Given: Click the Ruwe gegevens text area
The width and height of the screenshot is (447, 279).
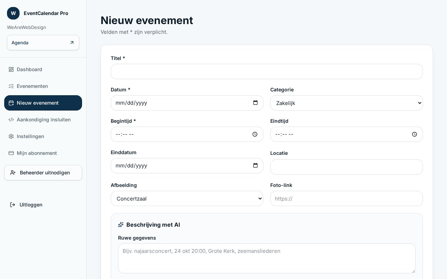Looking at the screenshot, I should 267,258.
